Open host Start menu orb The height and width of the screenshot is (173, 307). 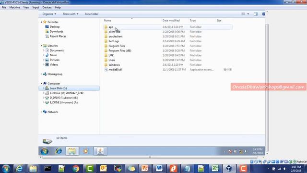pos(6,169)
